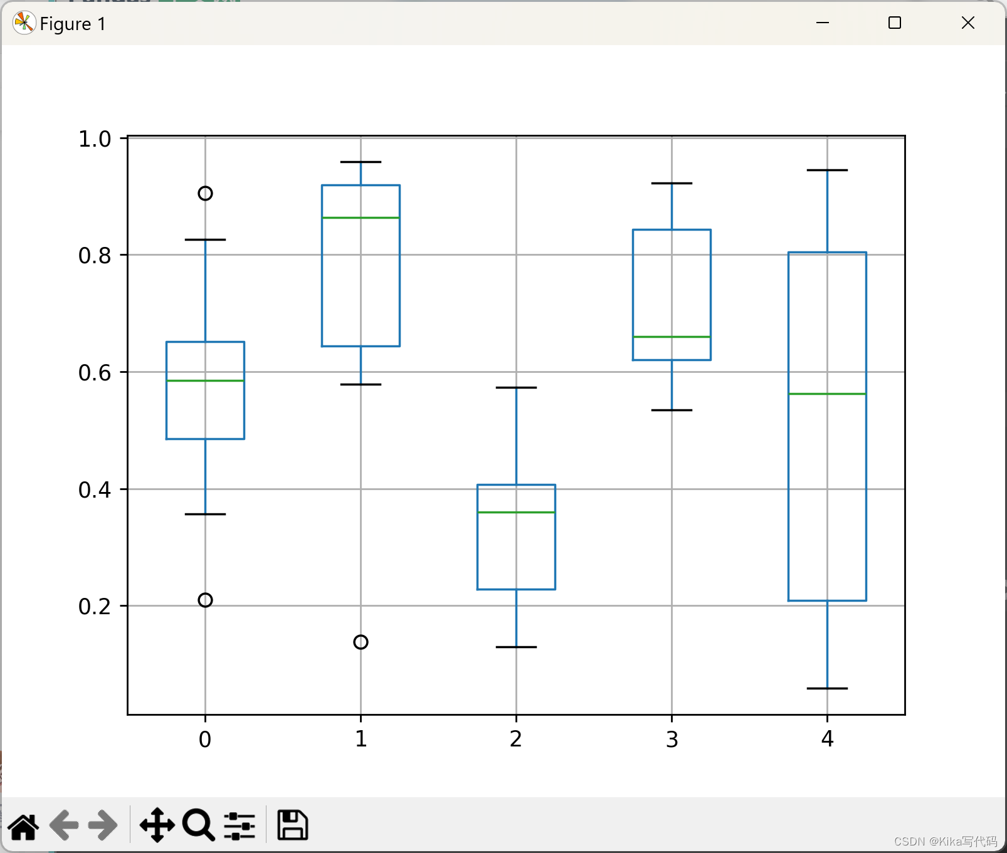
Task: Click y-axis tick label 0.8
Action: coord(95,256)
